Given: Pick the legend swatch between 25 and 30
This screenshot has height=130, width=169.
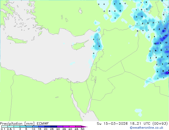Looking at the screenshot, I should [54, 127].
